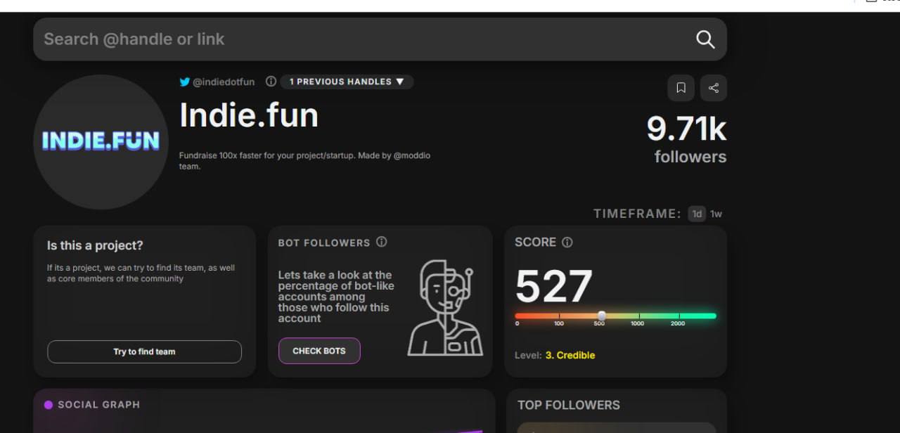Show Bot Followers info tooltip icon
Image resolution: width=900 pixels, height=433 pixels.
coord(382,242)
